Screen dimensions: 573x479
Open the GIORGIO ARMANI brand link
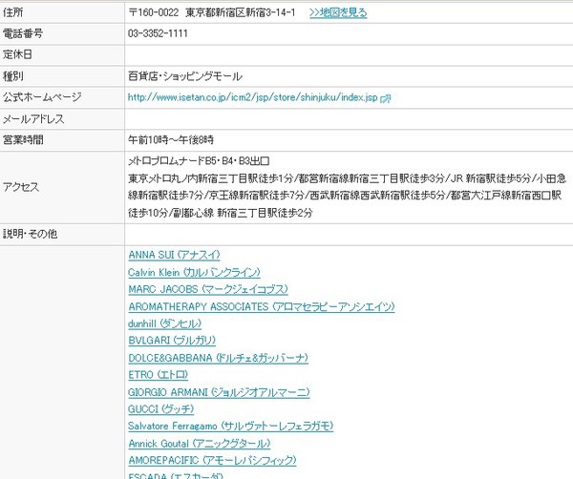click(219, 392)
